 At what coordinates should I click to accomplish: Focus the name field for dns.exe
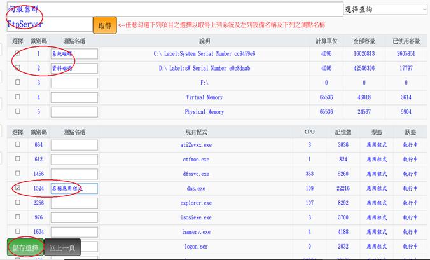pyautogui.click(x=74, y=188)
